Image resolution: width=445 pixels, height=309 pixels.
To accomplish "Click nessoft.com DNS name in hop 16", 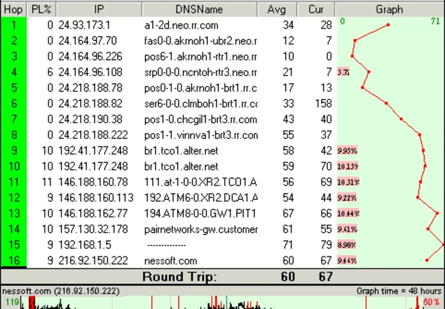I will click(170, 261).
